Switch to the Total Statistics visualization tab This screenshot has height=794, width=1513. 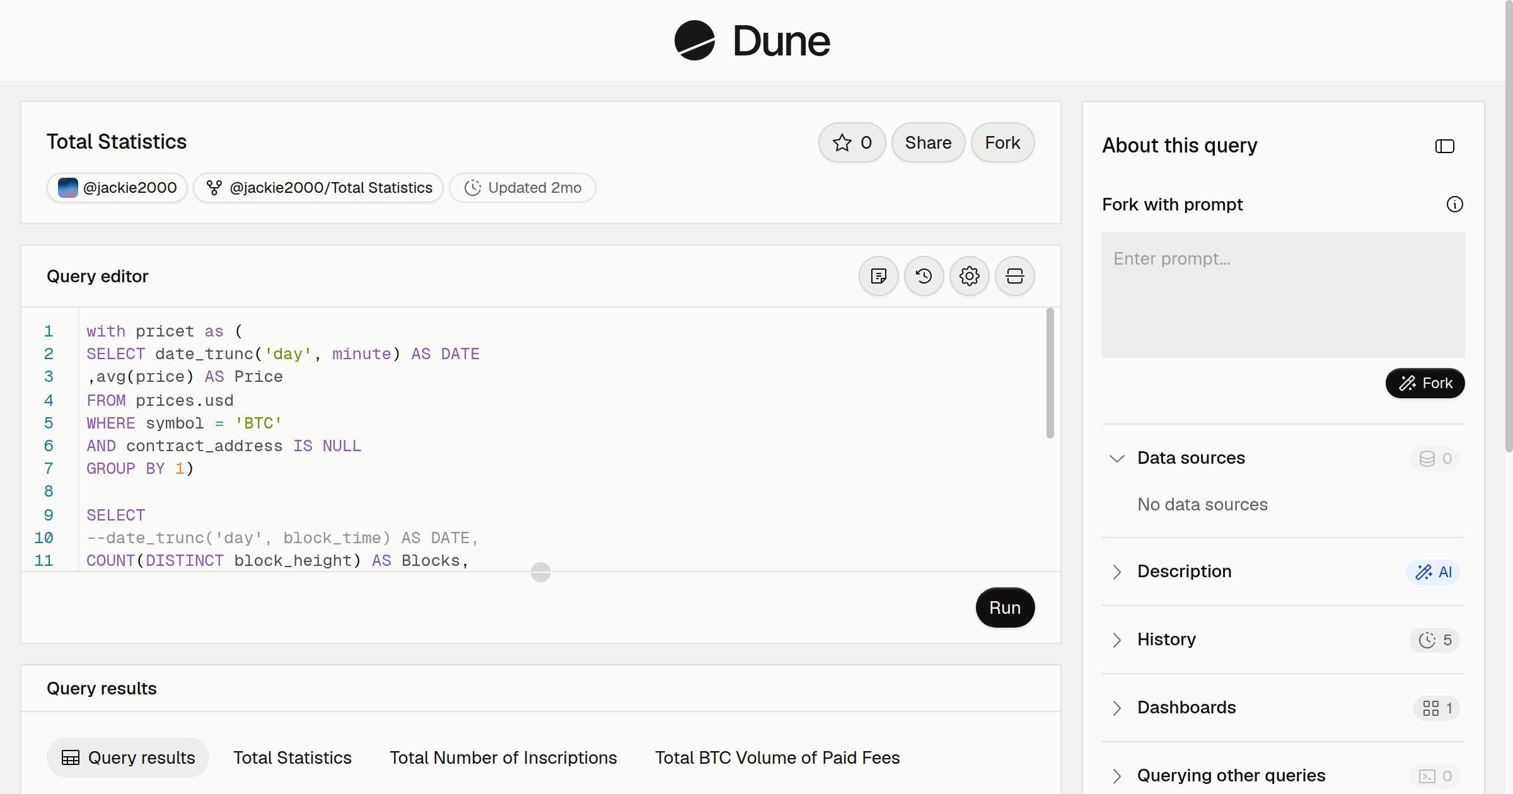[293, 757]
